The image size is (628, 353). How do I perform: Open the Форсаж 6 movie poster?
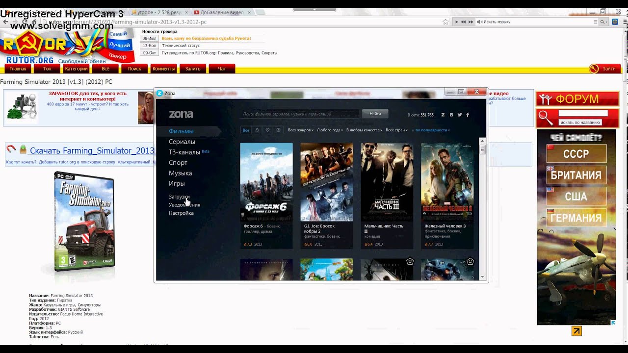tap(266, 182)
